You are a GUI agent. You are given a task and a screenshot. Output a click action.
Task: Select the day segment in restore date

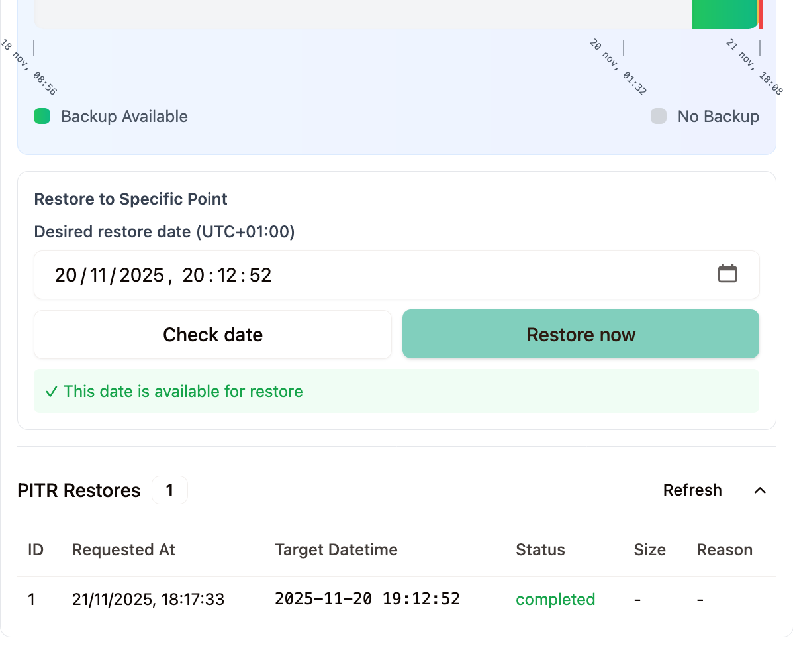66,275
